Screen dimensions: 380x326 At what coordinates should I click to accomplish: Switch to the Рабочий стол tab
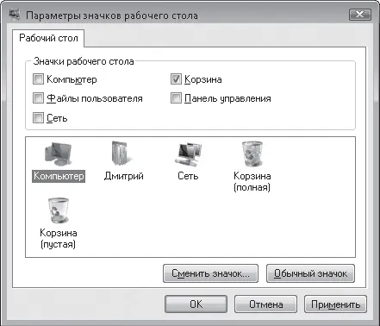click(48, 38)
